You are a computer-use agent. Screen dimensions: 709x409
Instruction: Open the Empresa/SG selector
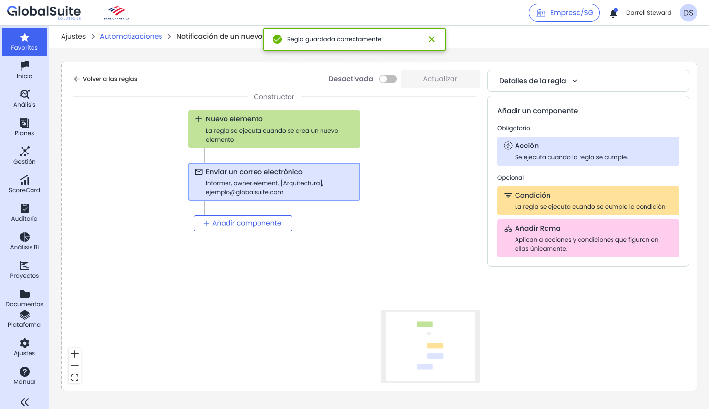[564, 13]
